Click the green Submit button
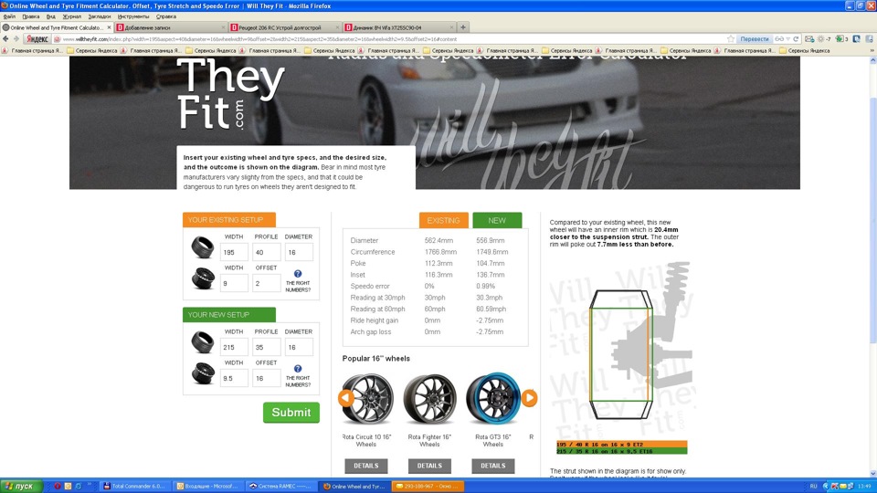Viewport: 877px width, 493px height. click(x=291, y=413)
